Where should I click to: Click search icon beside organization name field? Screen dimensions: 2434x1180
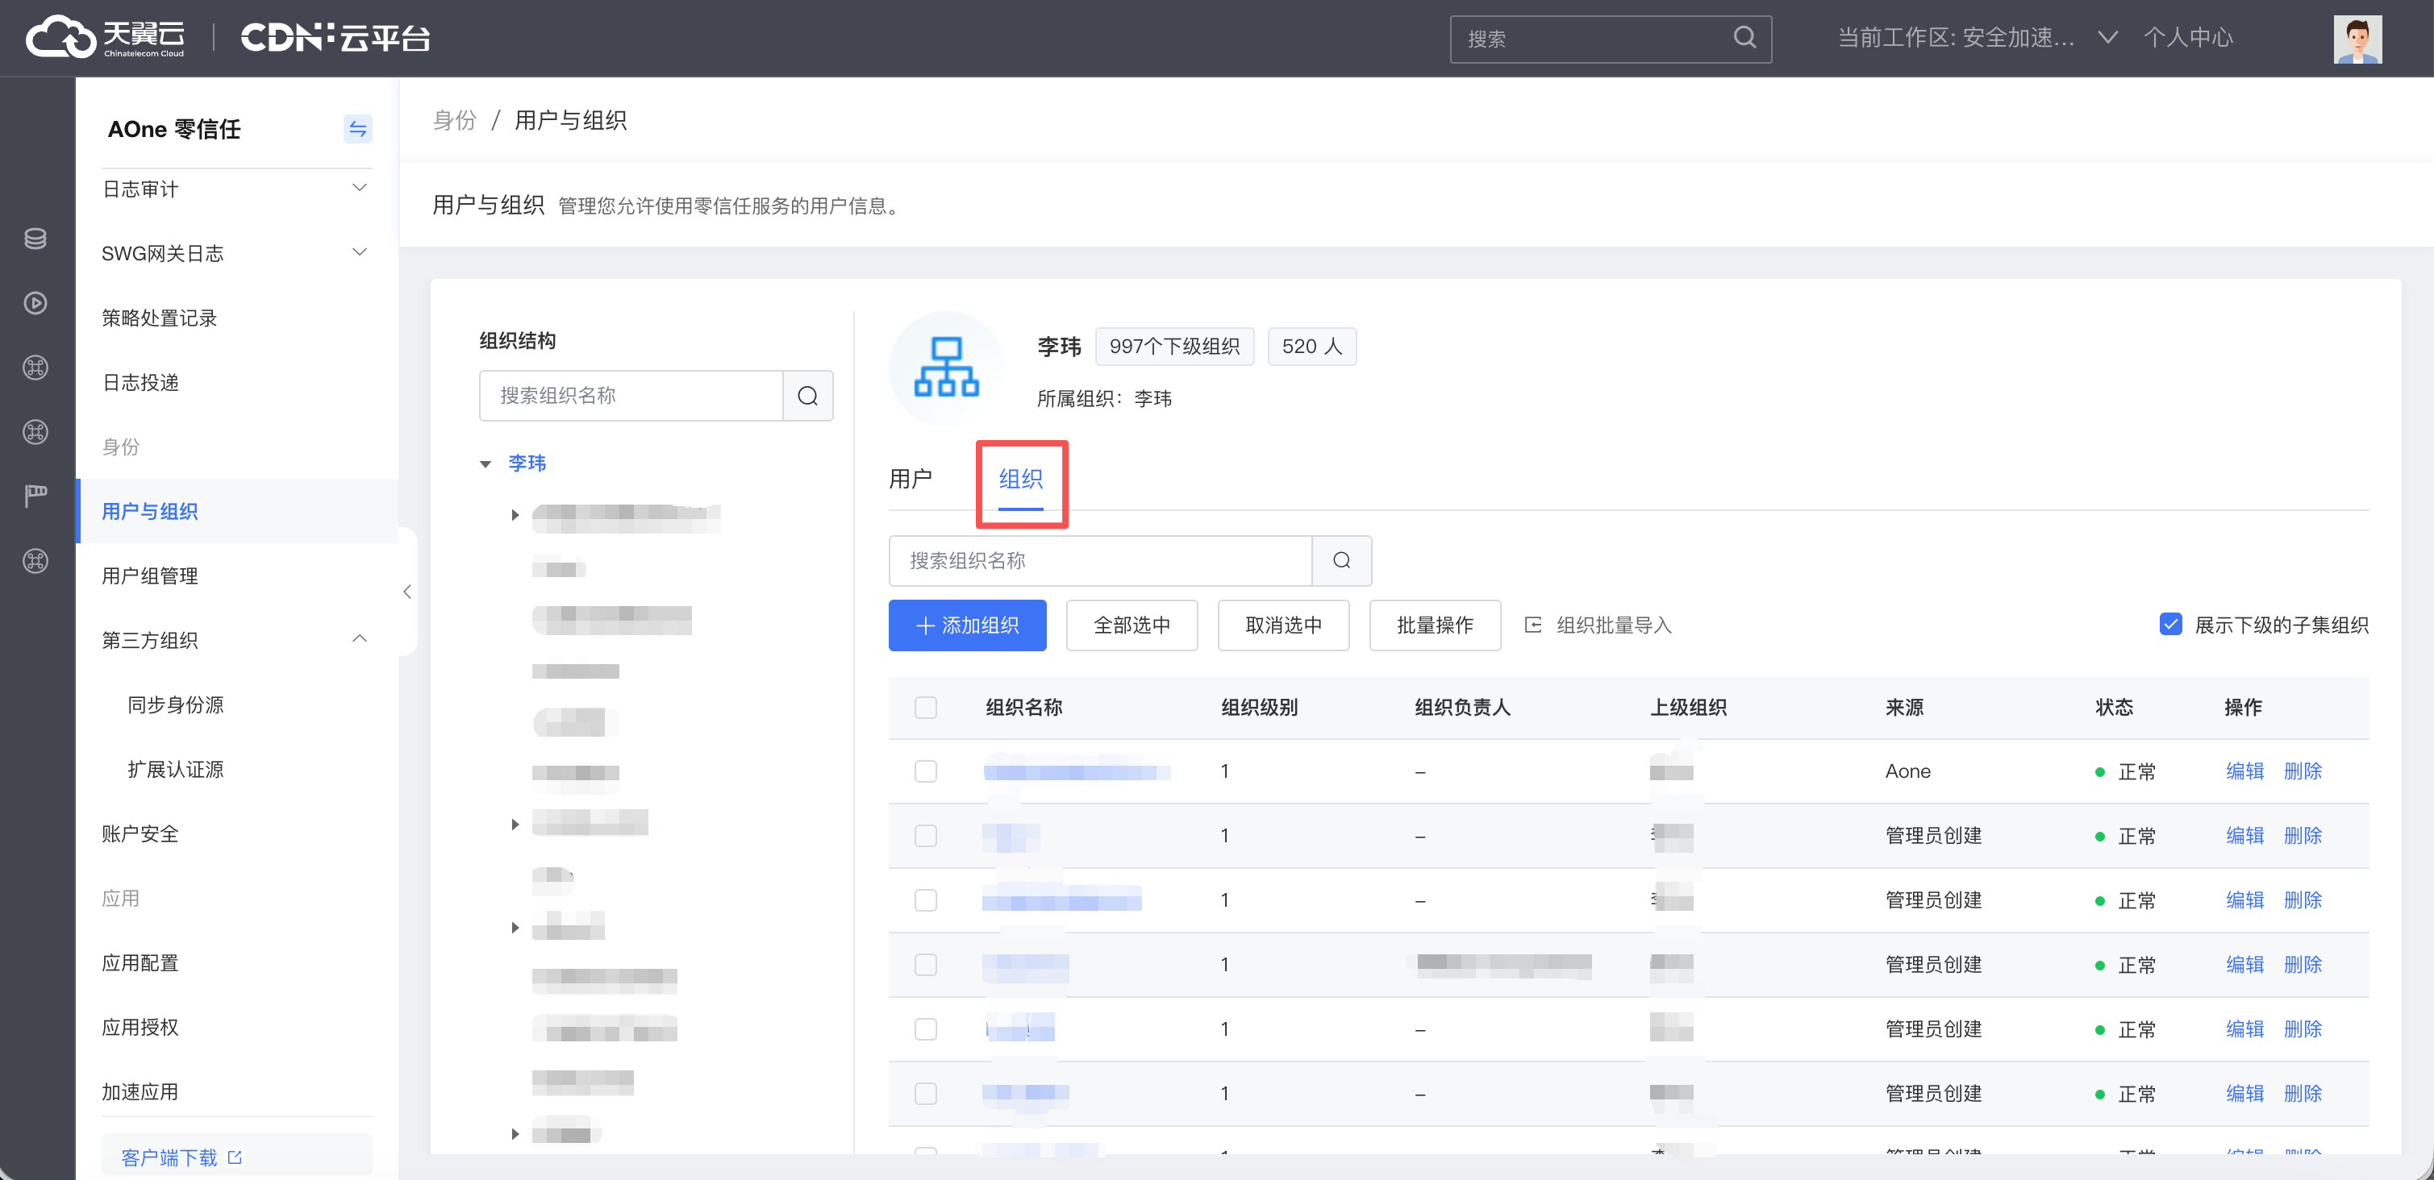pyautogui.click(x=1340, y=561)
